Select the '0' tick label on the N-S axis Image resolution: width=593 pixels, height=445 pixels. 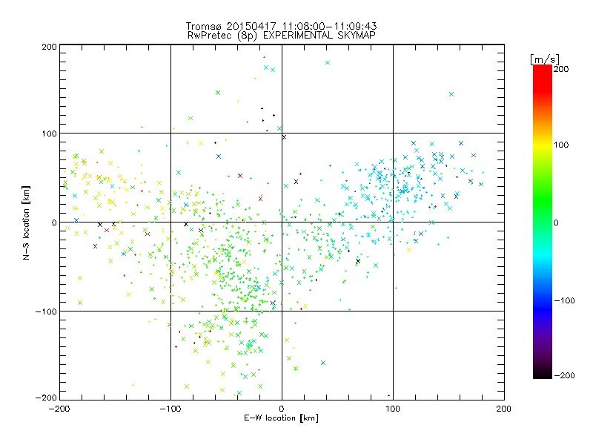click(x=54, y=222)
